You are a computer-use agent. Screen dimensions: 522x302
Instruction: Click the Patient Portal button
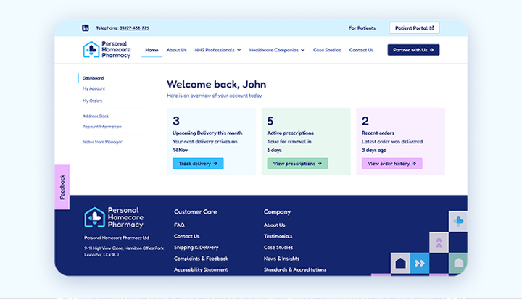click(414, 28)
